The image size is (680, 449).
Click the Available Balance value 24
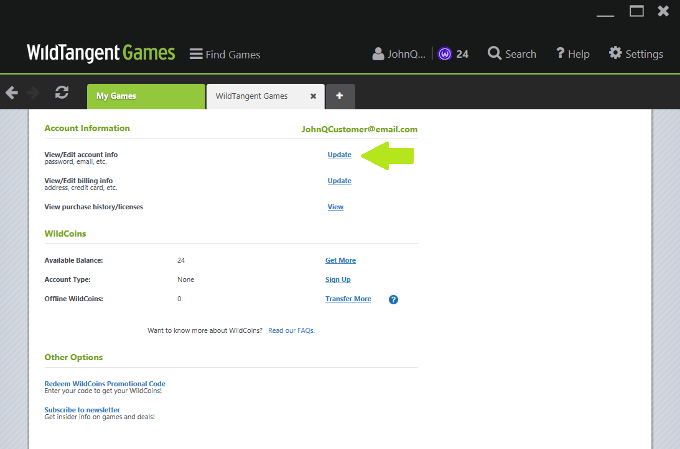[x=181, y=260]
